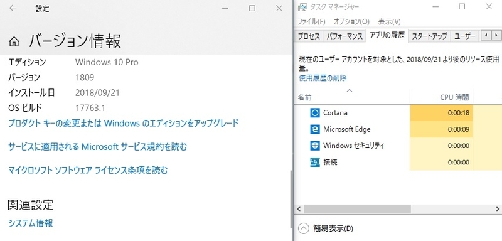Screen dimensions: 502x241
Task: Open the ソフトウェア ライセンス条項 link
Action: pyautogui.click(x=88, y=170)
